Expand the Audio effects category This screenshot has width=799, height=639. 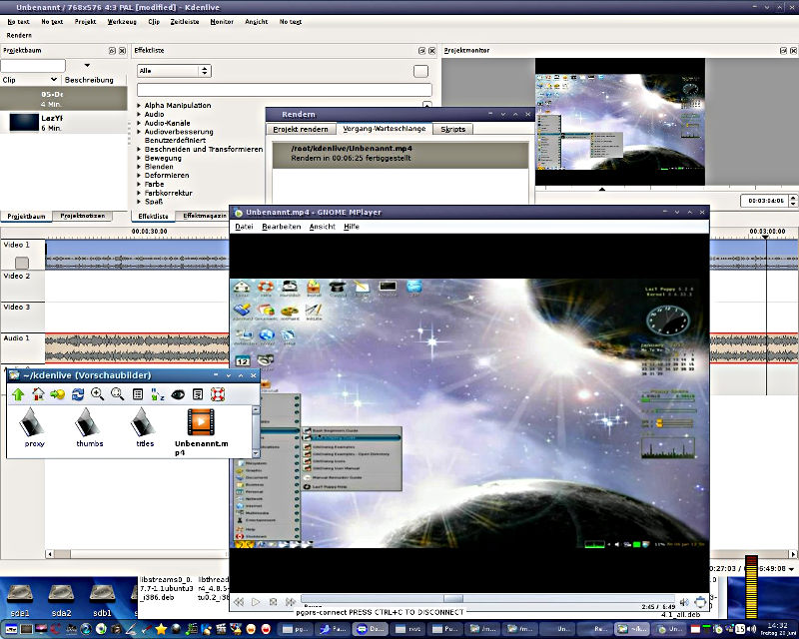click(x=139, y=115)
